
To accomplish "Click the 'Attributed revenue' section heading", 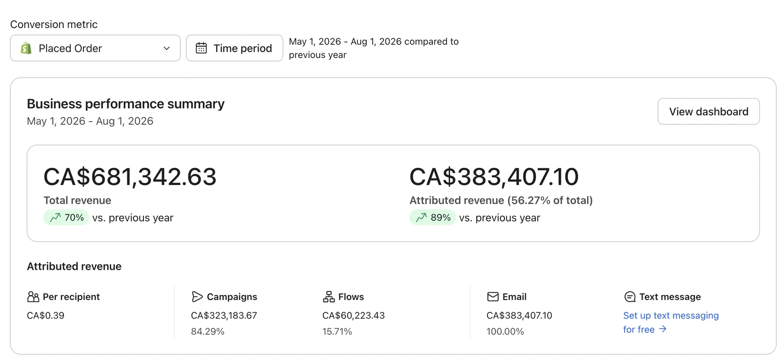I will pyautogui.click(x=74, y=266).
